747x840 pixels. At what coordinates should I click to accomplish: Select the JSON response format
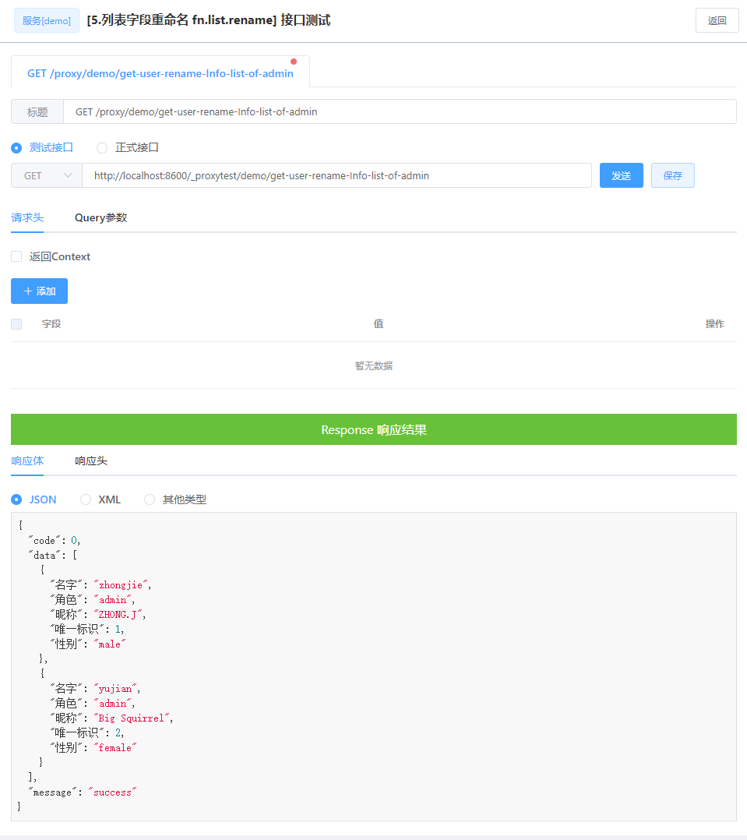(x=16, y=499)
